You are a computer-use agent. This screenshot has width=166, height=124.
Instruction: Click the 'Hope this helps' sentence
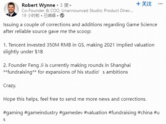tap(75, 99)
